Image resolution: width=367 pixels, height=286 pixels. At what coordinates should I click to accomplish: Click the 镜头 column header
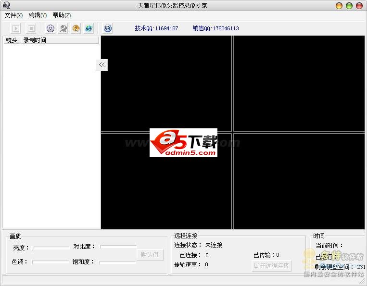[x=12, y=40]
